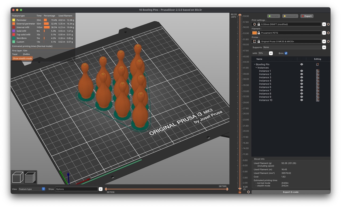Click the orange Prusament PETG color swatch
The width and height of the screenshot is (341, 208).
(254, 33)
